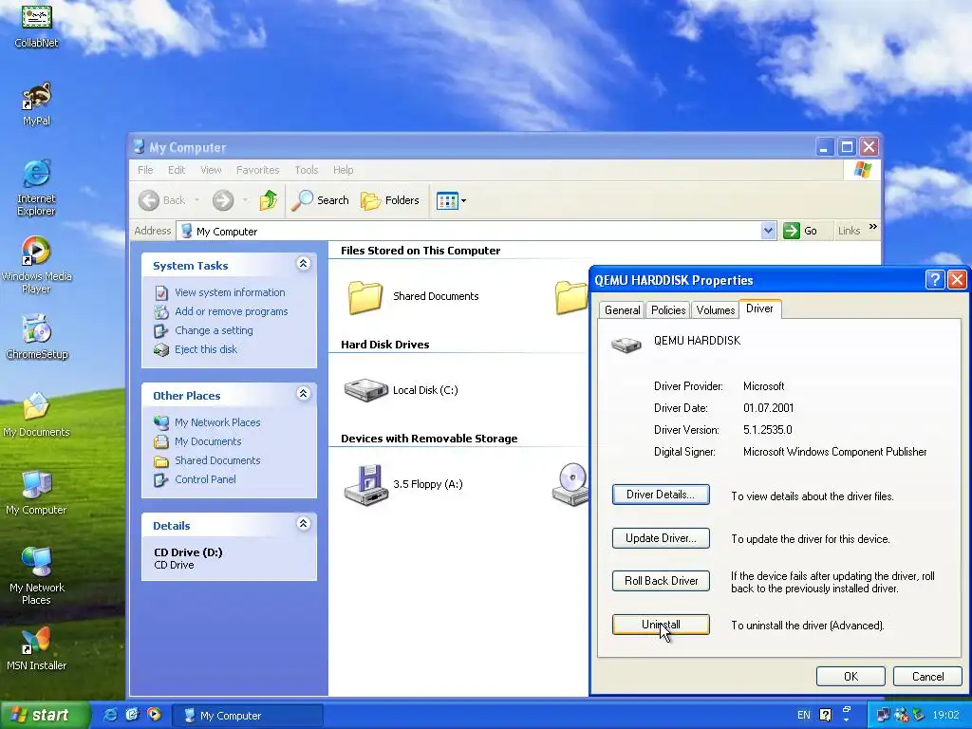Open the Back history dropdown arrow

tap(196, 200)
